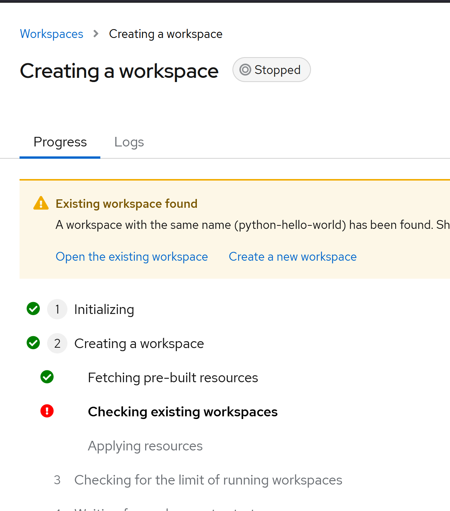Select the Initializing step

pos(104,309)
